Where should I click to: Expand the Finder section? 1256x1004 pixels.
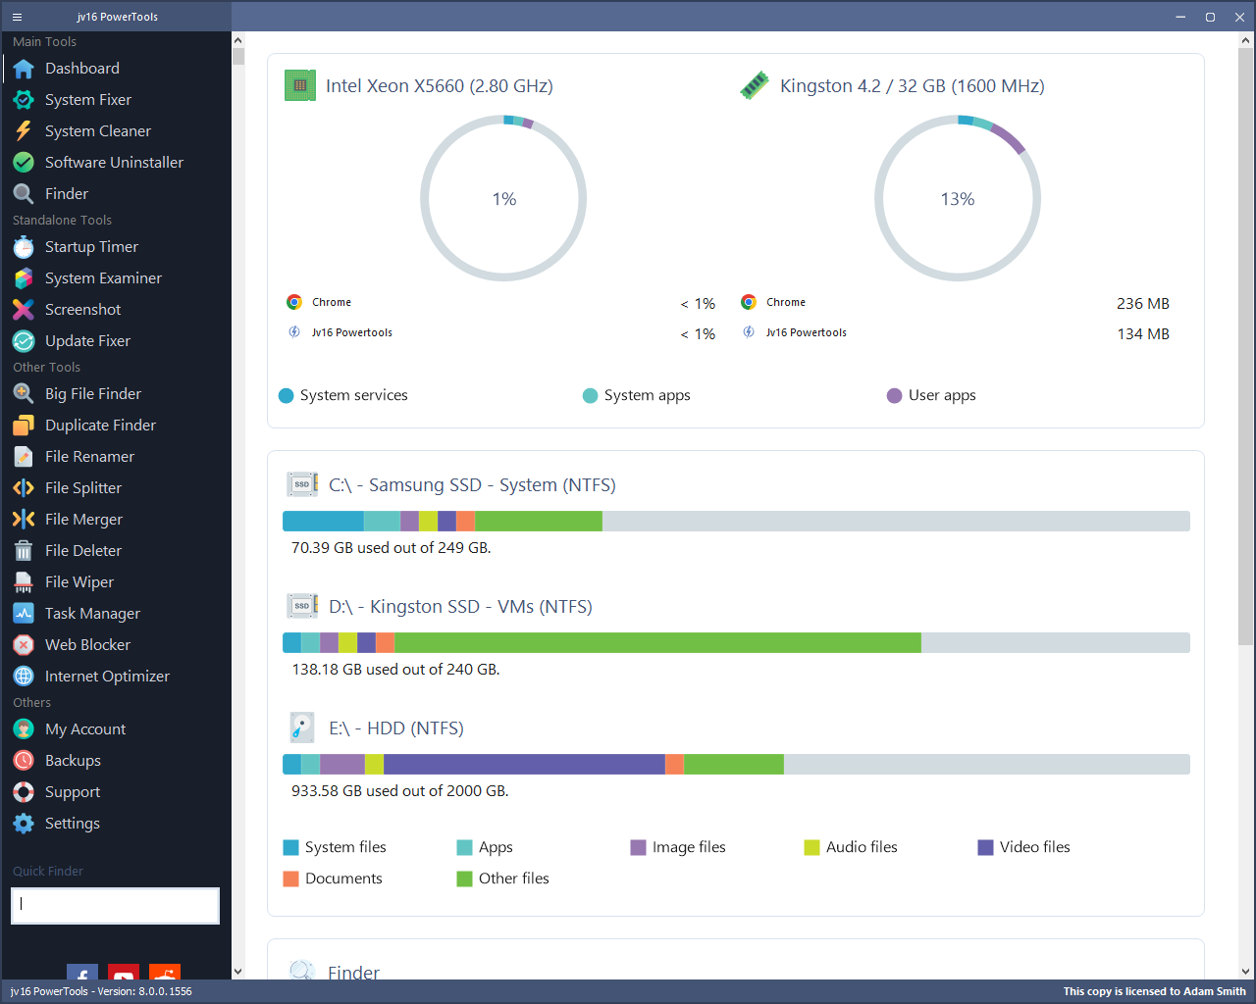click(x=353, y=972)
